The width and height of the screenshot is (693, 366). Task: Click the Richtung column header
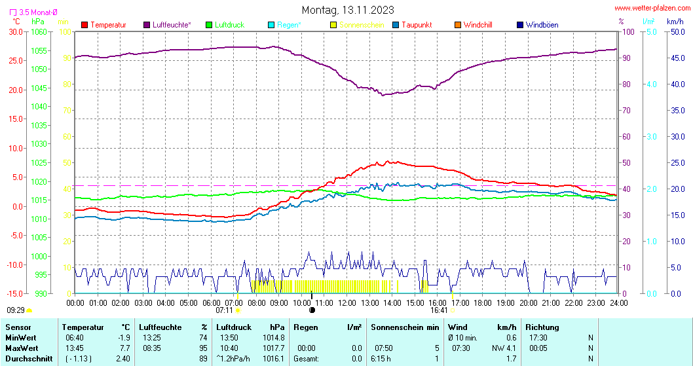pyautogui.click(x=542, y=327)
